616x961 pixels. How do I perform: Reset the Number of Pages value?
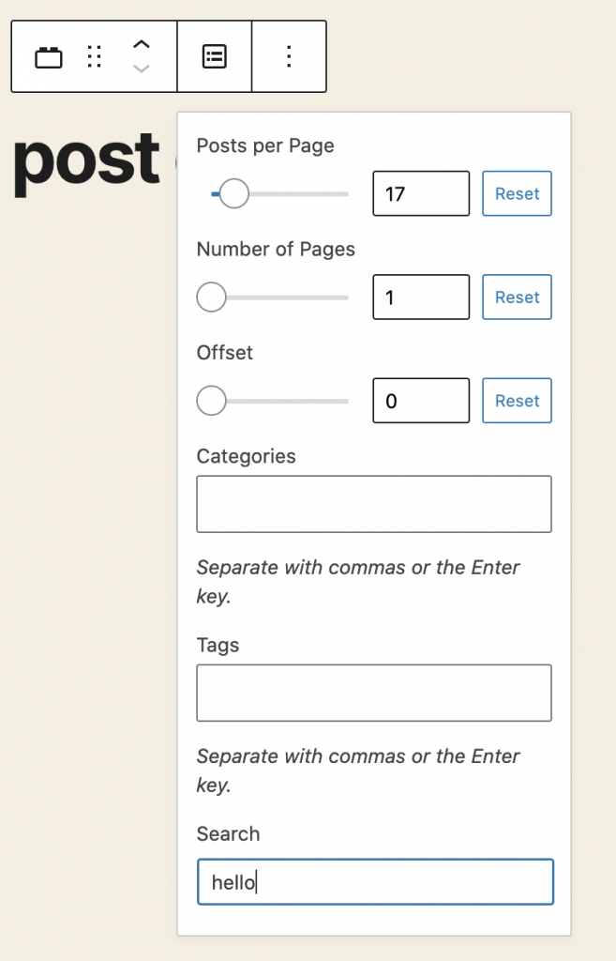[x=517, y=297]
